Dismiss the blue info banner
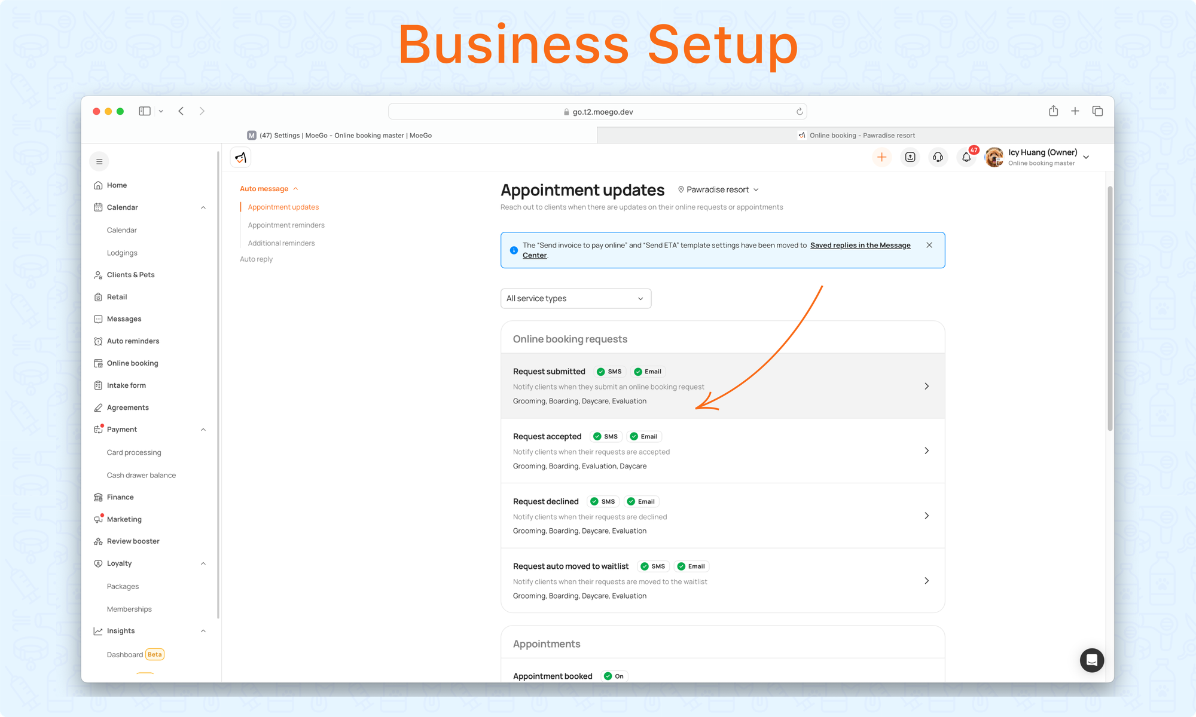 click(x=929, y=245)
